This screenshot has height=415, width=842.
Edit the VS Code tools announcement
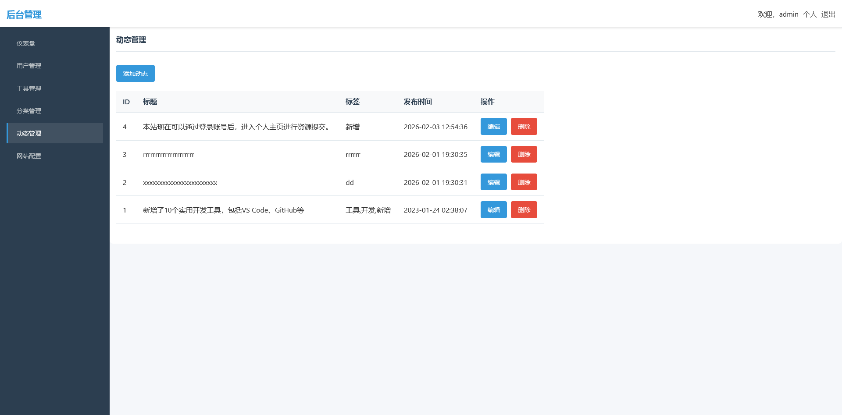tap(493, 209)
